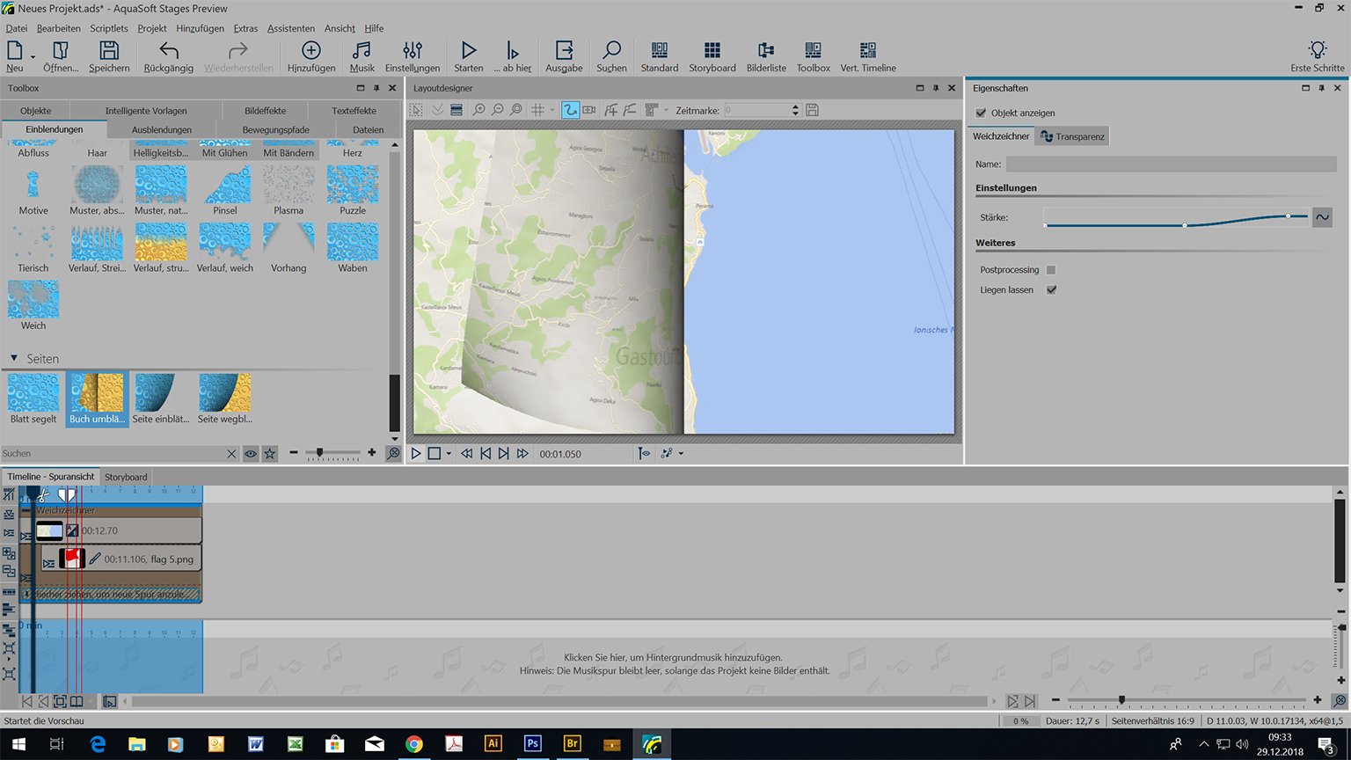Uncheck the Liegen lassen checkbox
This screenshot has width=1351, height=760.
click(x=1051, y=289)
